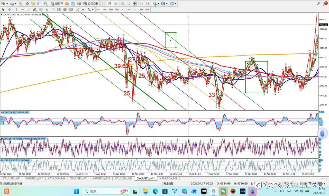Switch chart to candlestick style
The height and width of the screenshot is (196, 329).
(x=110, y=4)
